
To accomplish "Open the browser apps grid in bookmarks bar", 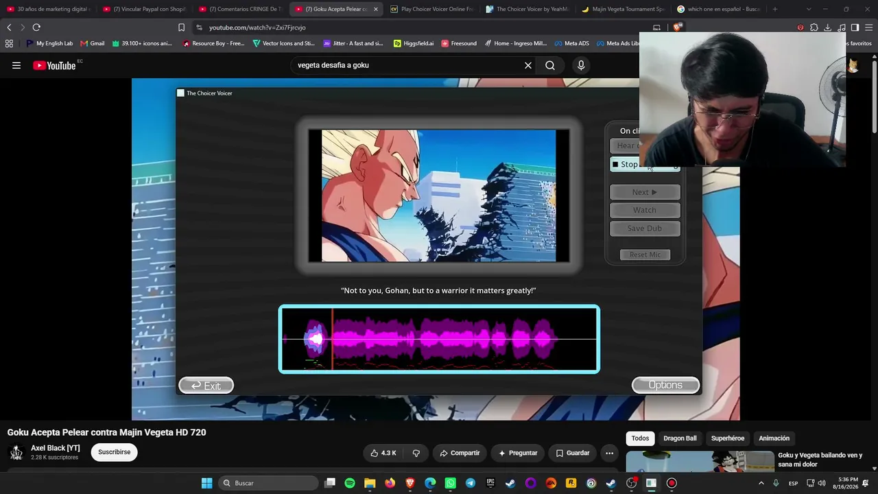I will pos(9,43).
